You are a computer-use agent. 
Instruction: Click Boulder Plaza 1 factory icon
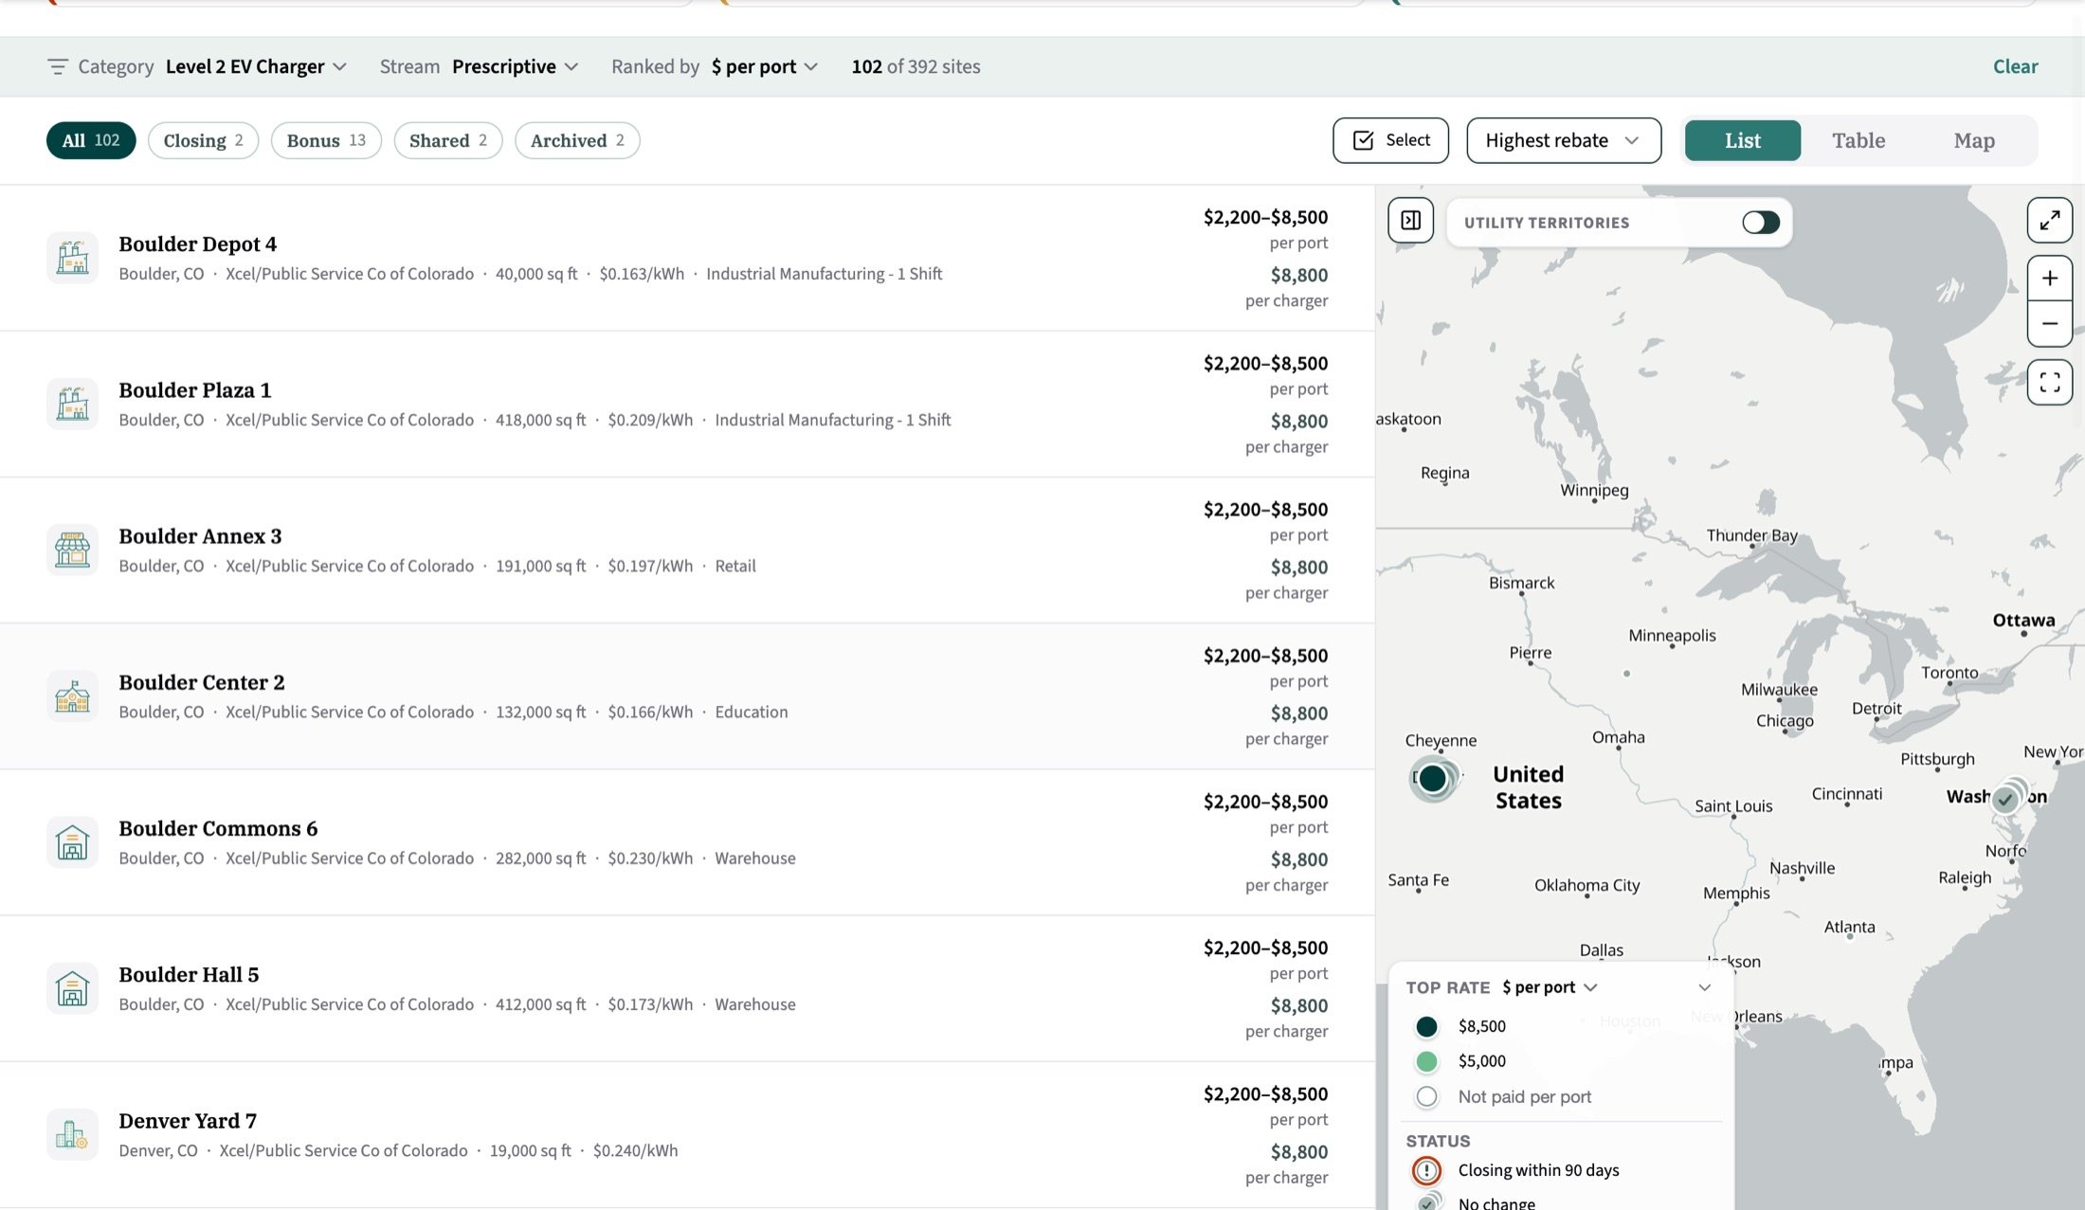72,404
